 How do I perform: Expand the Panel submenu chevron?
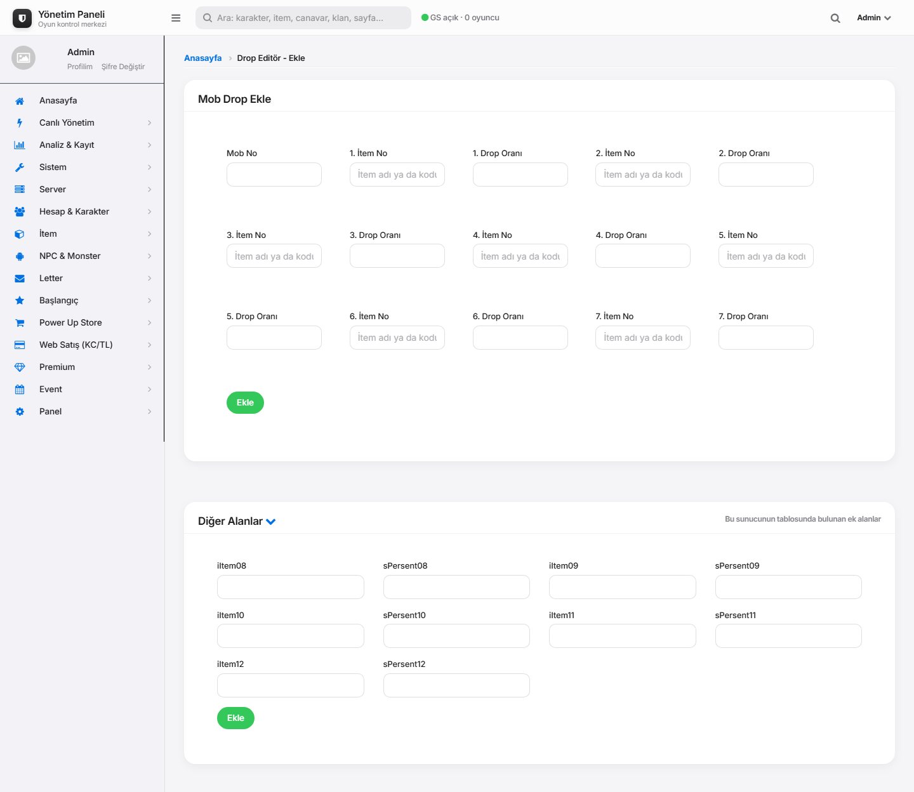(x=150, y=412)
